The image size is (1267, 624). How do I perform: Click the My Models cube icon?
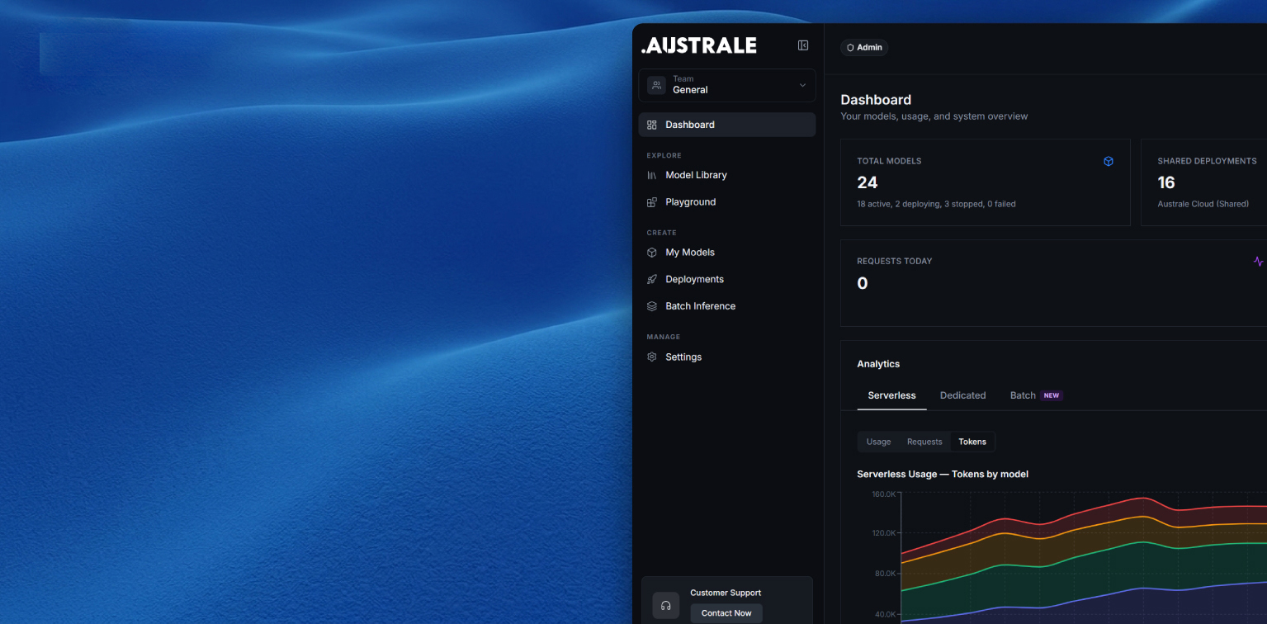652,253
